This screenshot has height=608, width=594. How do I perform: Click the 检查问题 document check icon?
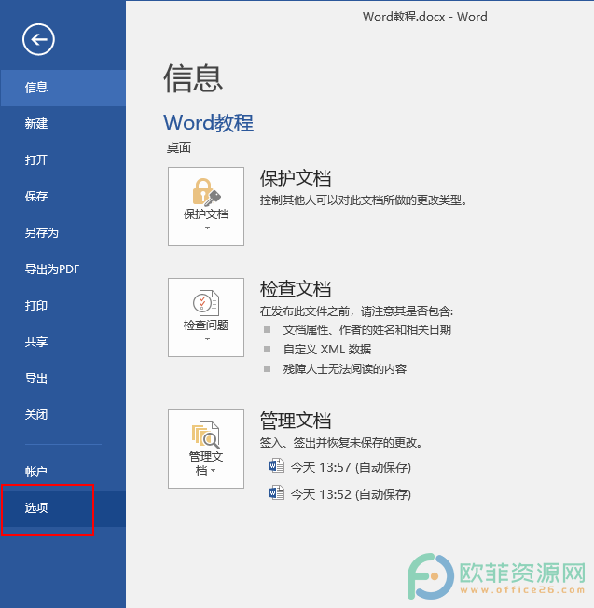pos(206,302)
